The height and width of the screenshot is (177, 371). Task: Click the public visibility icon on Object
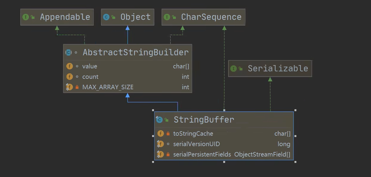pos(113,17)
